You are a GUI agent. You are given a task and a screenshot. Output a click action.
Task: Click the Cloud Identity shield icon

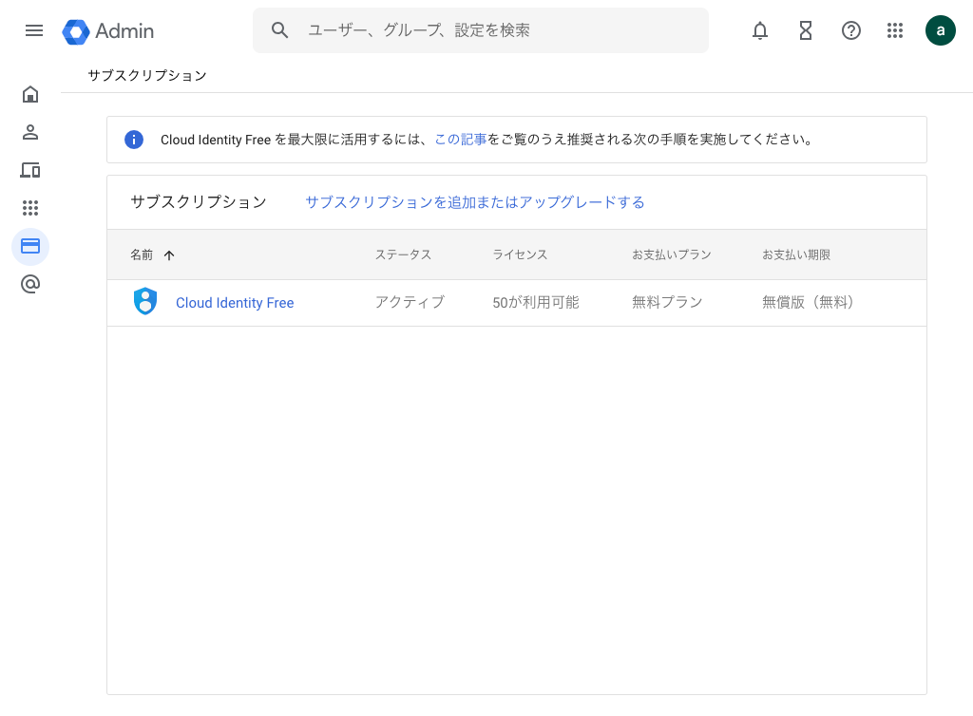coord(145,302)
